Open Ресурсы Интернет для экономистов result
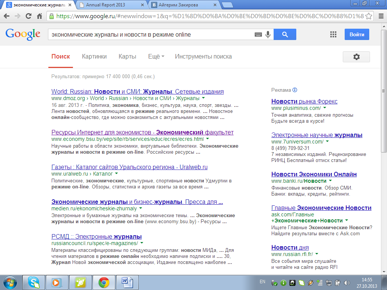Image resolution: width=387 pixels, height=290 pixels. click(142, 132)
